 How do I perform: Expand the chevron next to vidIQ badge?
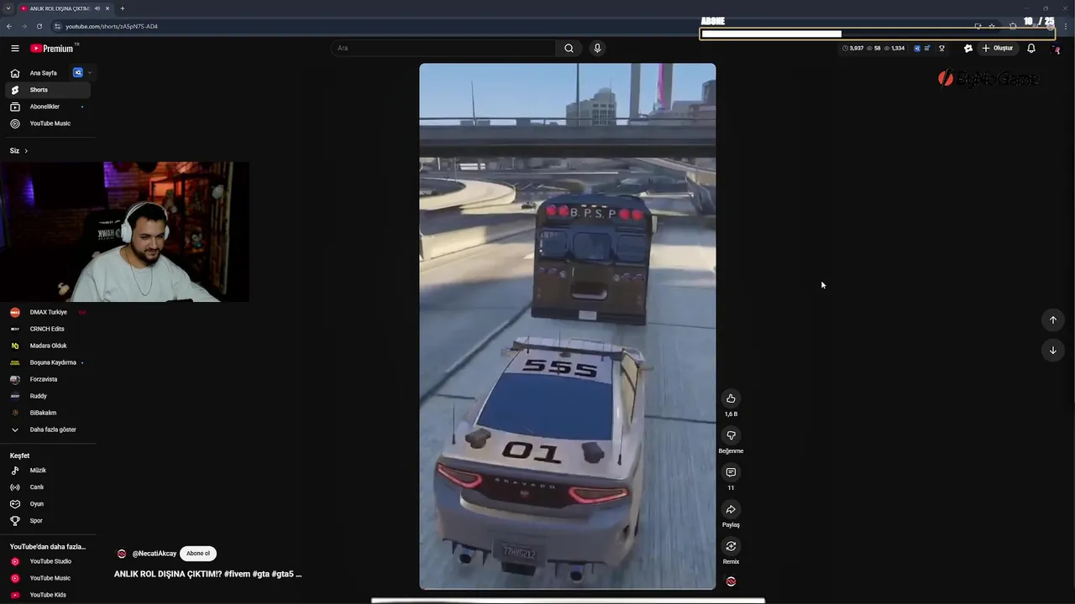point(89,73)
